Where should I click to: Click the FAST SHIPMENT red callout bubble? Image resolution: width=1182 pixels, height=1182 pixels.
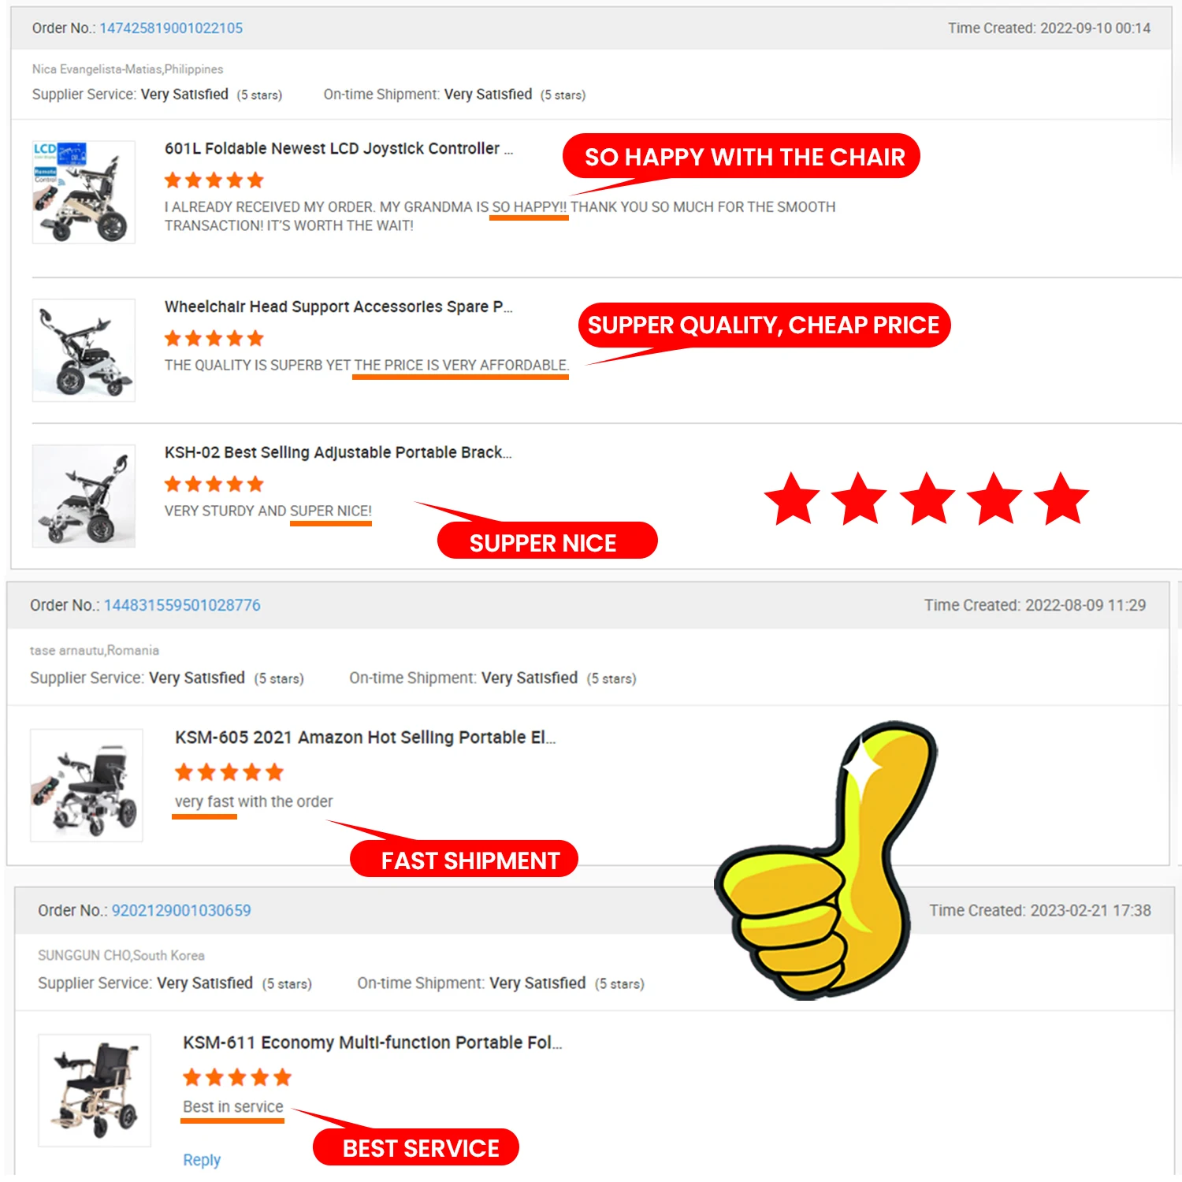[x=464, y=859]
